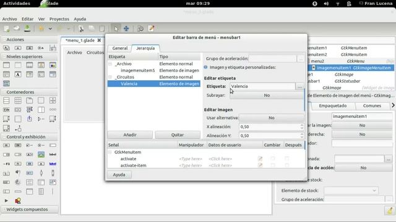
Task: Pick the Grid container palette icon
Action: 18,101
